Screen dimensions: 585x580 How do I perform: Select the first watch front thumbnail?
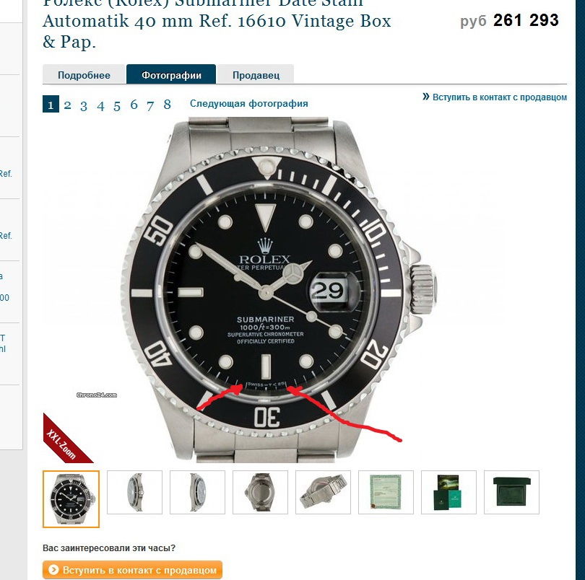coord(71,498)
